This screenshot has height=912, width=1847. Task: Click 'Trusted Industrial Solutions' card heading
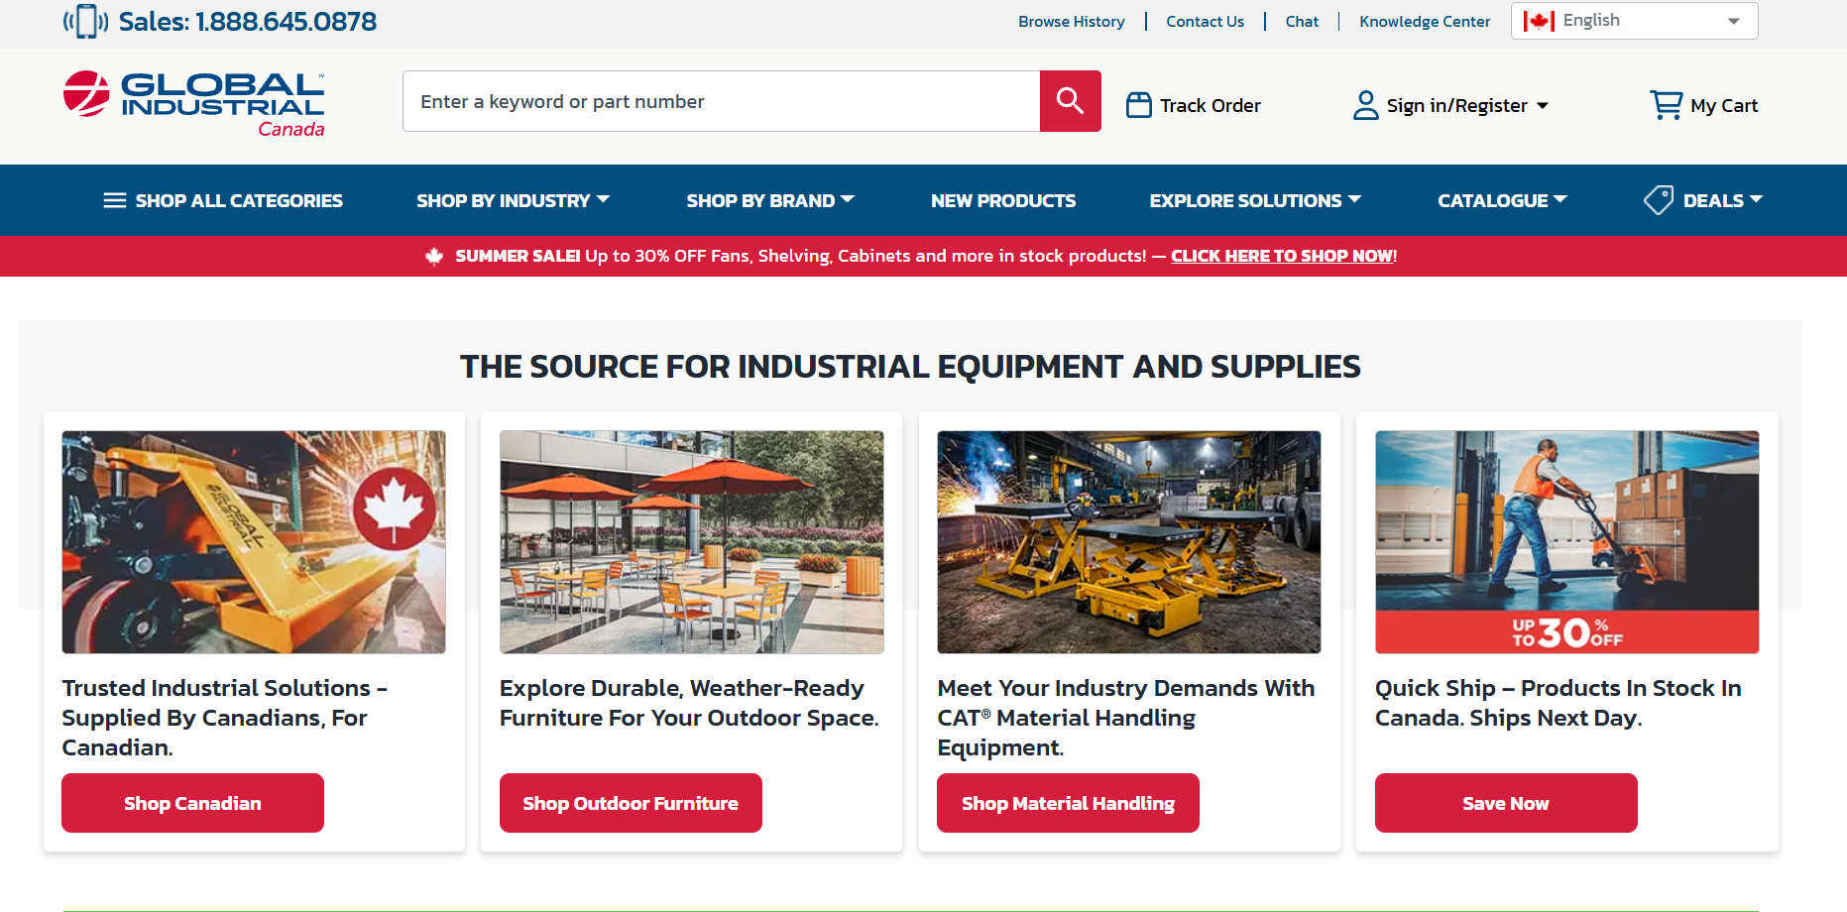point(225,718)
